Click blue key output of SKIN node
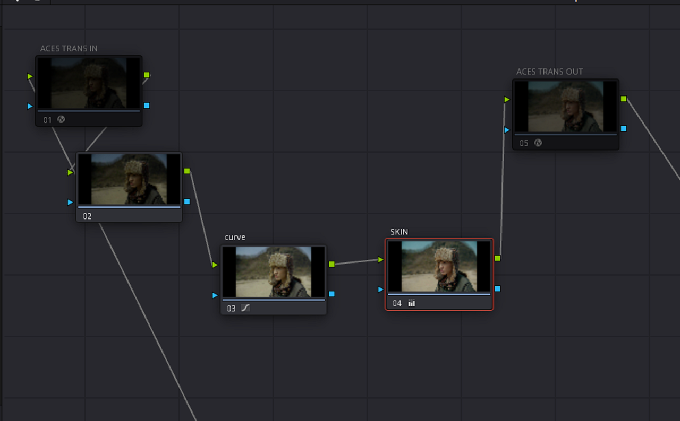The height and width of the screenshot is (421, 680). click(x=497, y=288)
